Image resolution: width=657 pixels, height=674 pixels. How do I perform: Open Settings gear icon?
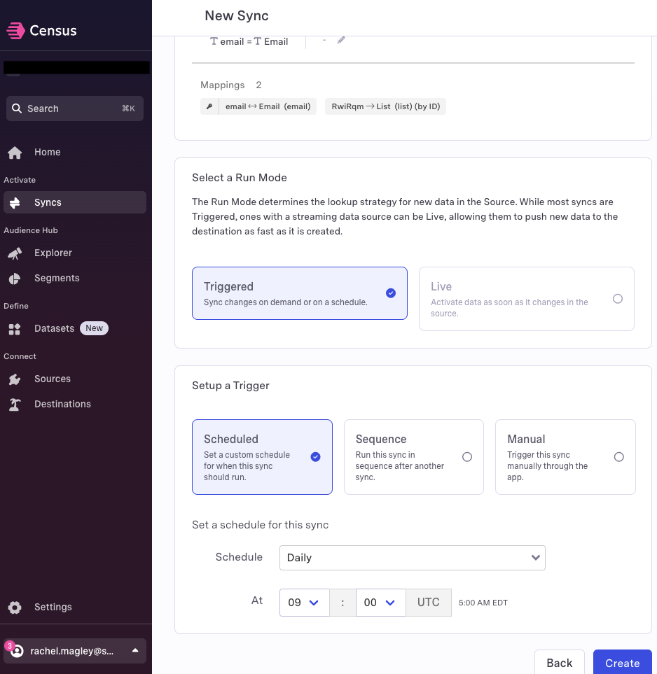click(x=15, y=608)
